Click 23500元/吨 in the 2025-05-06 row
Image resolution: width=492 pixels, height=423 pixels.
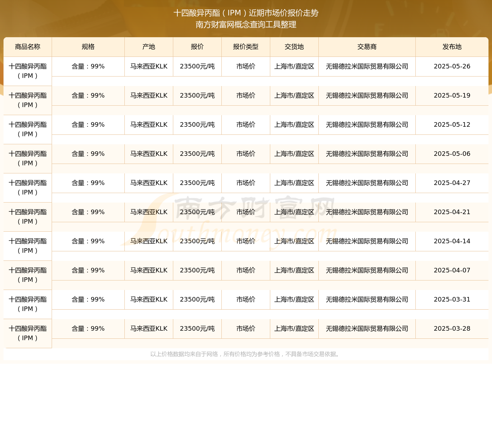point(197,154)
